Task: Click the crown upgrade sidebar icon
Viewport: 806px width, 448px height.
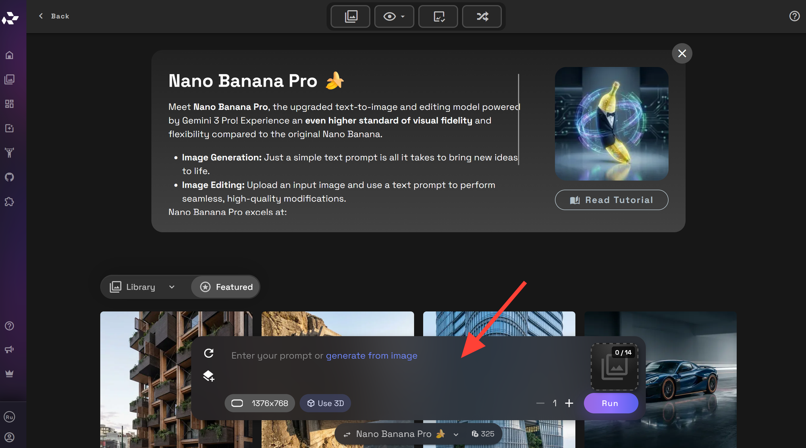Action: coord(9,374)
